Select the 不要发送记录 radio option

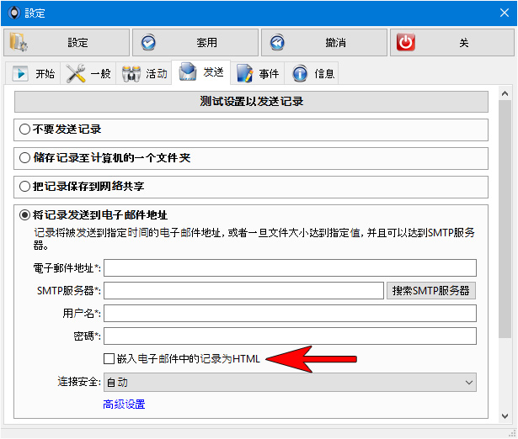(24, 129)
